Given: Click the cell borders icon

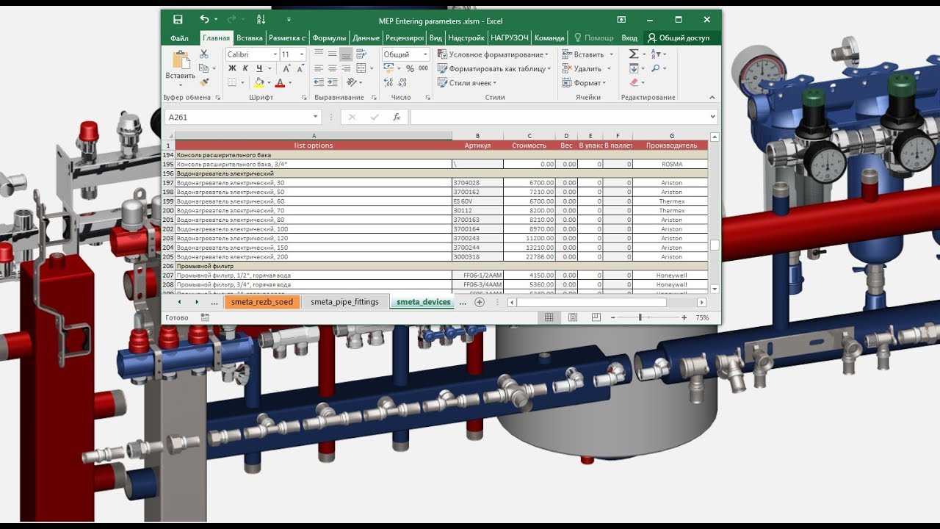Looking at the screenshot, I should coord(232,83).
